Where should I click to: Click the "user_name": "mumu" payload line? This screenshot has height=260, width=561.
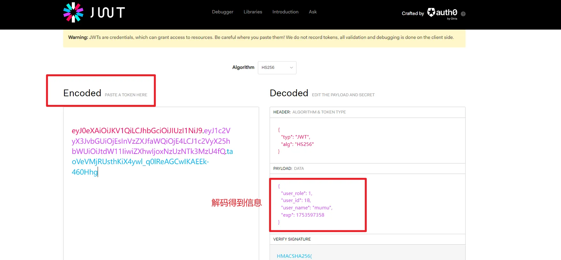click(306, 208)
